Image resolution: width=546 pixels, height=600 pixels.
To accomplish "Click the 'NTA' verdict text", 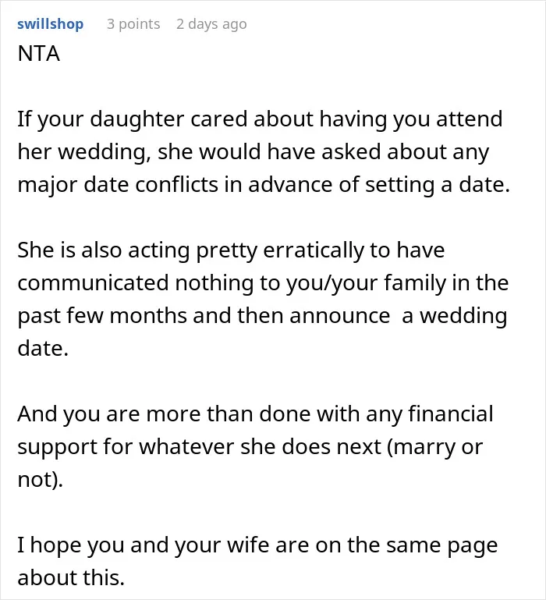I will (x=39, y=53).
